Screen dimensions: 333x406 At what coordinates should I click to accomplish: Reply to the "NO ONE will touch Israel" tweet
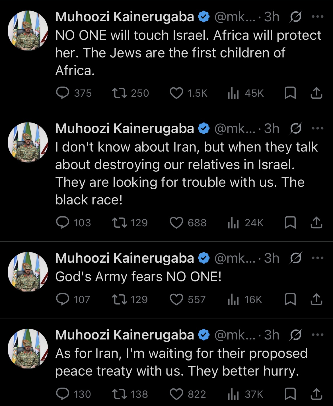point(63,93)
